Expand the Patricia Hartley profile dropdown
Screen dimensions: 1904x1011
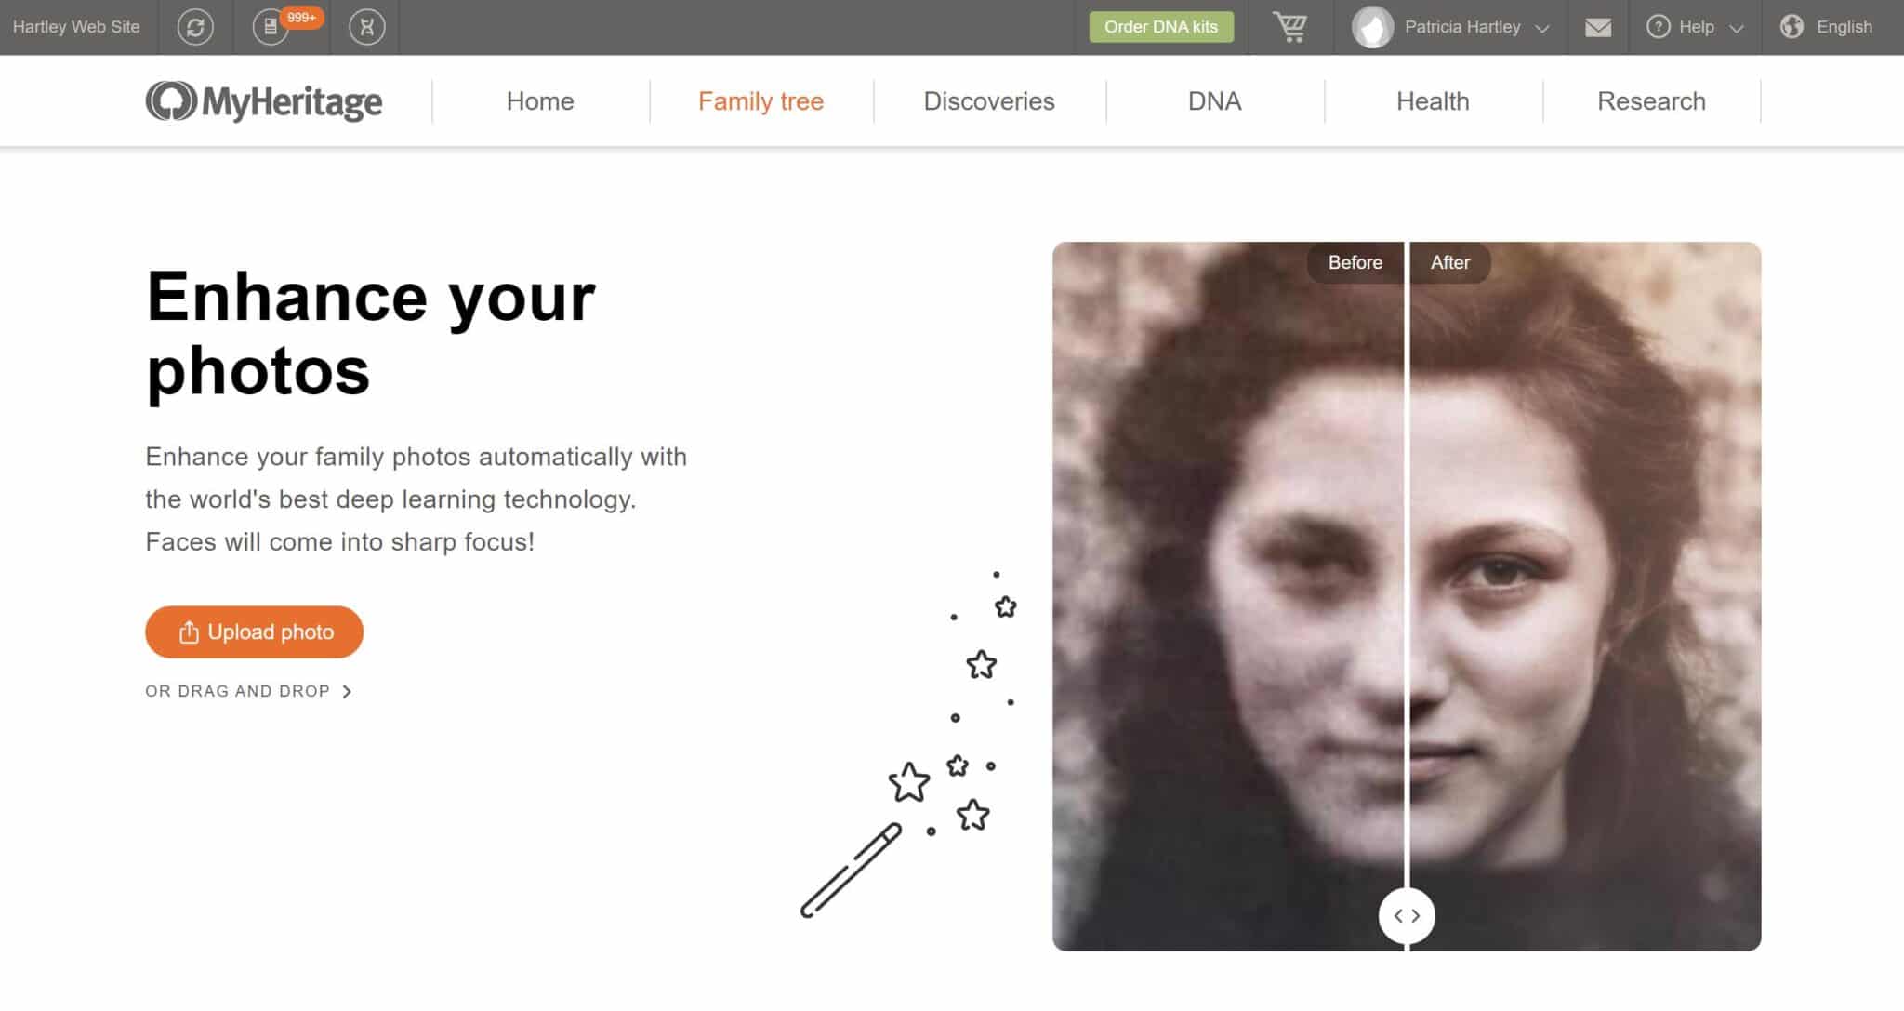[x=1456, y=26]
